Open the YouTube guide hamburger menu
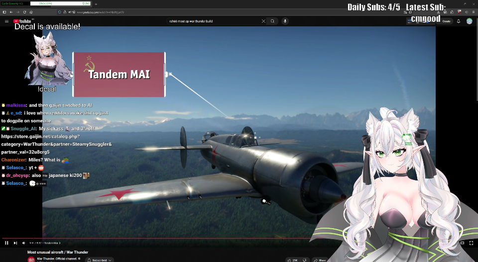The image size is (478, 262). coord(6,21)
